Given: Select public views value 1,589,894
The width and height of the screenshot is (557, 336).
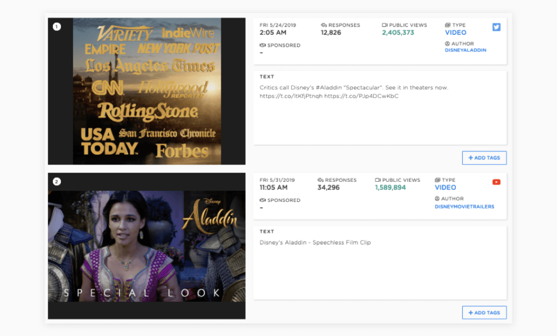Looking at the screenshot, I should pyautogui.click(x=390, y=187).
